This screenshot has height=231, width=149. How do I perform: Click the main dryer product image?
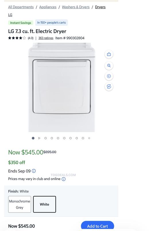(62, 87)
